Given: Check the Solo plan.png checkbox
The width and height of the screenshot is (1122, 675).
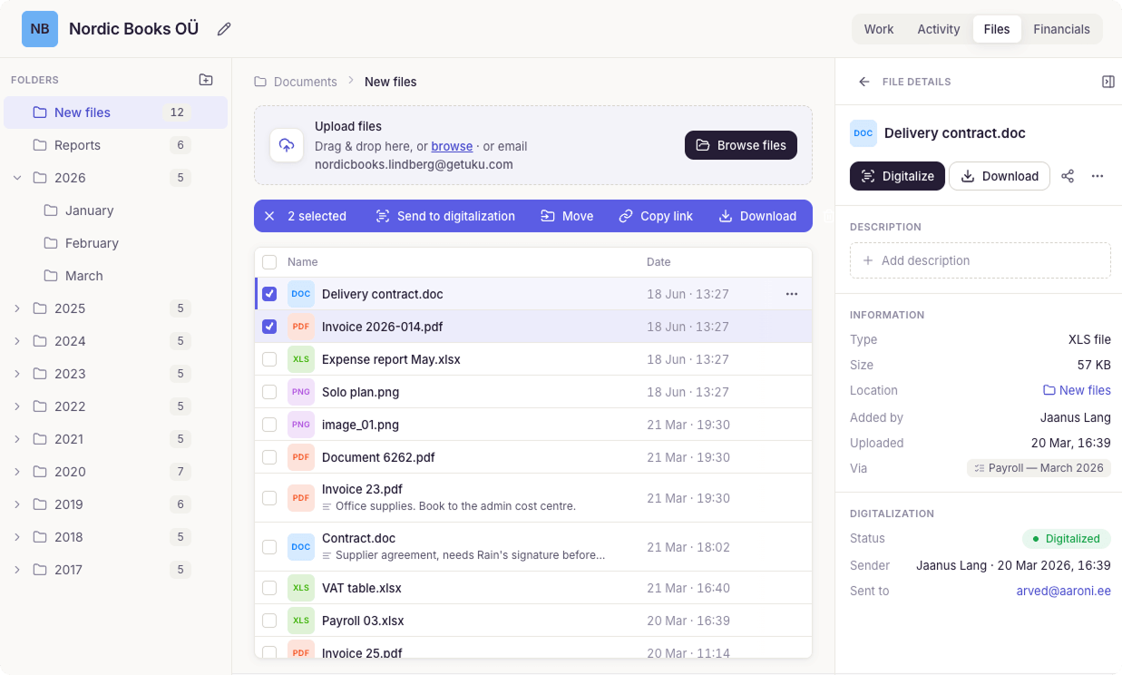Looking at the screenshot, I should click(x=269, y=392).
